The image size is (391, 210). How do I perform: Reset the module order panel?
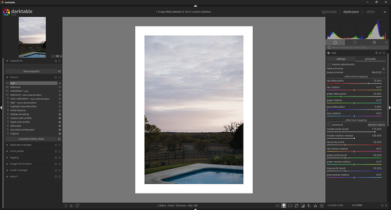click(x=382, y=205)
